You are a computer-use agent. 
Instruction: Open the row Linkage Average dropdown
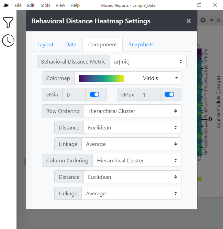coord(131,144)
